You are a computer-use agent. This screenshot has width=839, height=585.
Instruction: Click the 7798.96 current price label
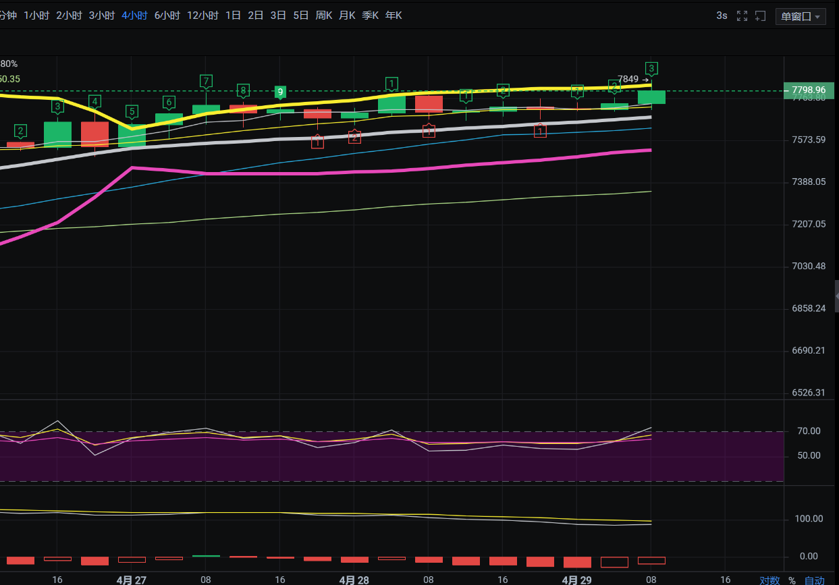point(809,89)
